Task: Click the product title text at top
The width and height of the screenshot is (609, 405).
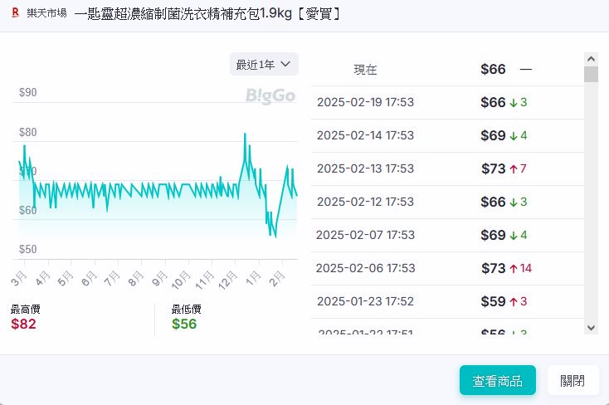Action: 207,14
